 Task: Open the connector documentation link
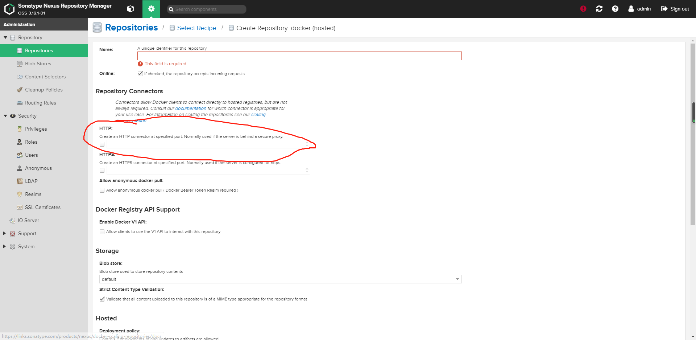pos(191,108)
